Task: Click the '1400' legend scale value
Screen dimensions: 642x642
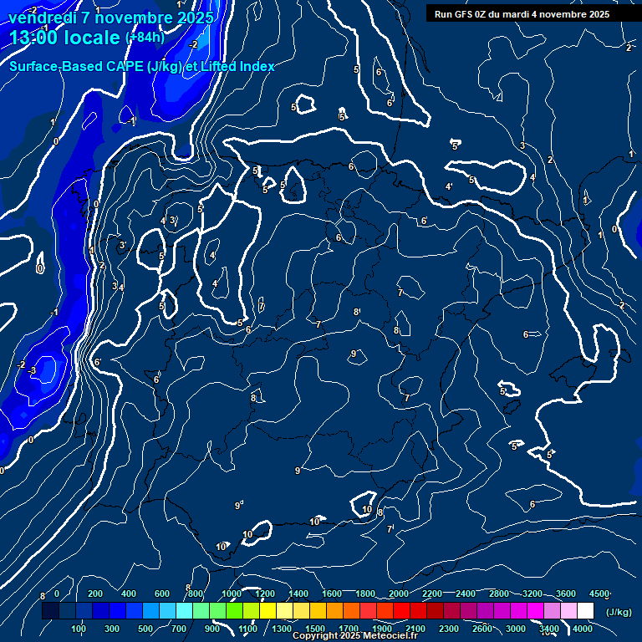Action: click(x=298, y=594)
